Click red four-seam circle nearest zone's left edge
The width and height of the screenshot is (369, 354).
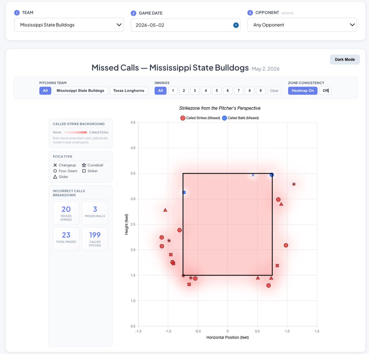pos(180,230)
